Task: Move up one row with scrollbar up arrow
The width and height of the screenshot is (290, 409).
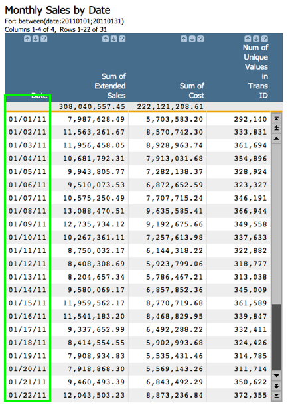Action: (x=277, y=138)
